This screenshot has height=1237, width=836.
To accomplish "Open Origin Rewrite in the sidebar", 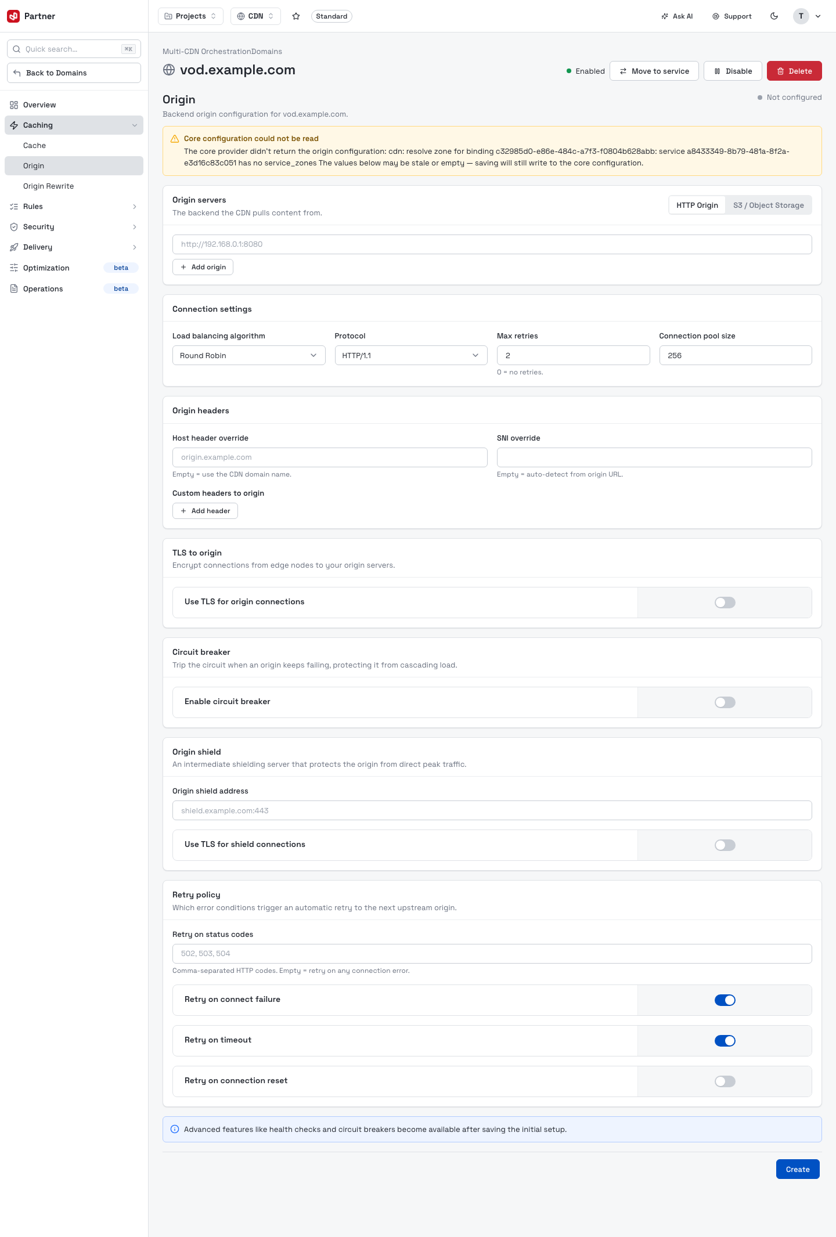I will click(74, 186).
